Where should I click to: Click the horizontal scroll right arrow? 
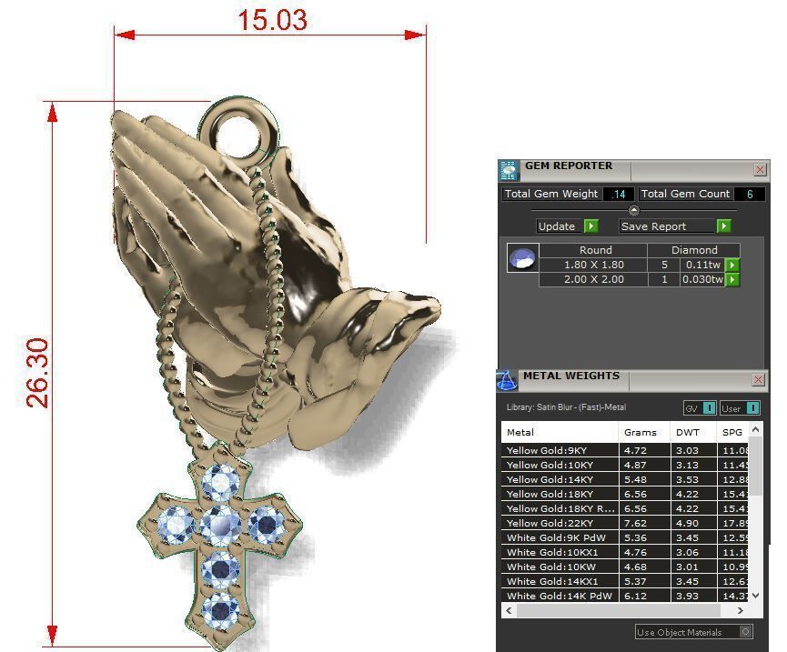point(741,610)
